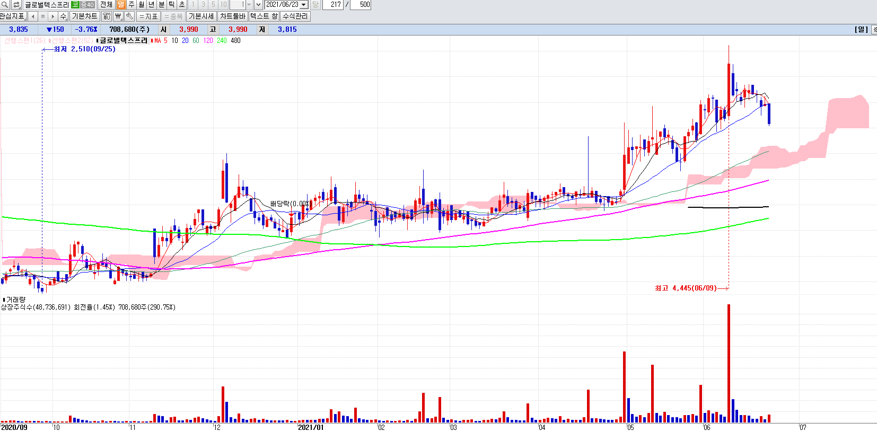Switch to minute chart with 분
877x431 pixels.
[162, 5]
